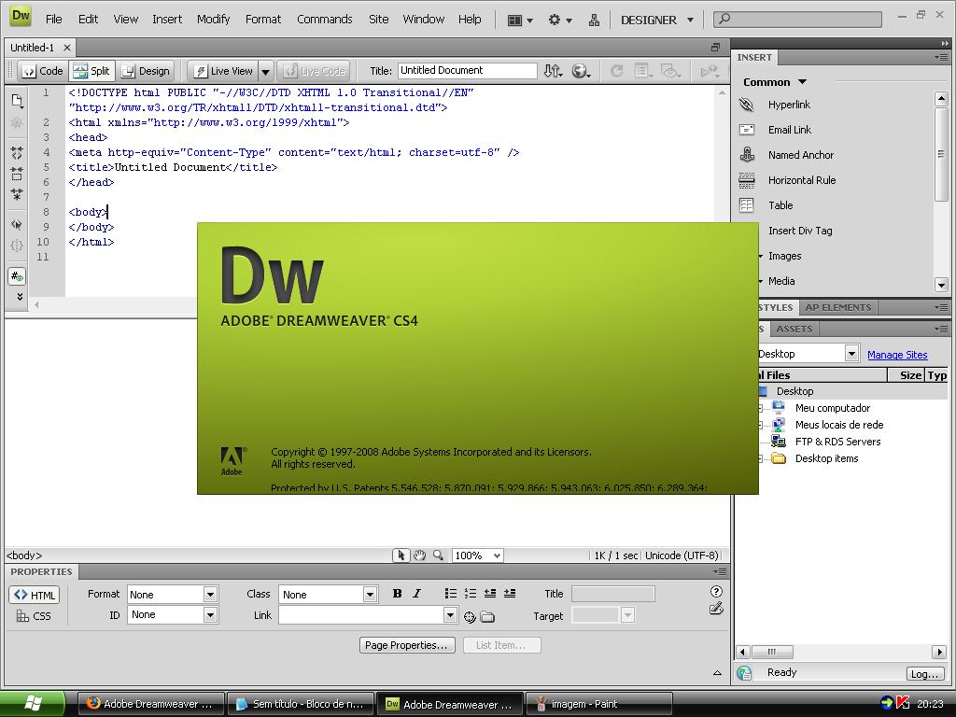This screenshot has height=717, width=956.
Task: Switch to ASSETS tab
Action: click(794, 329)
